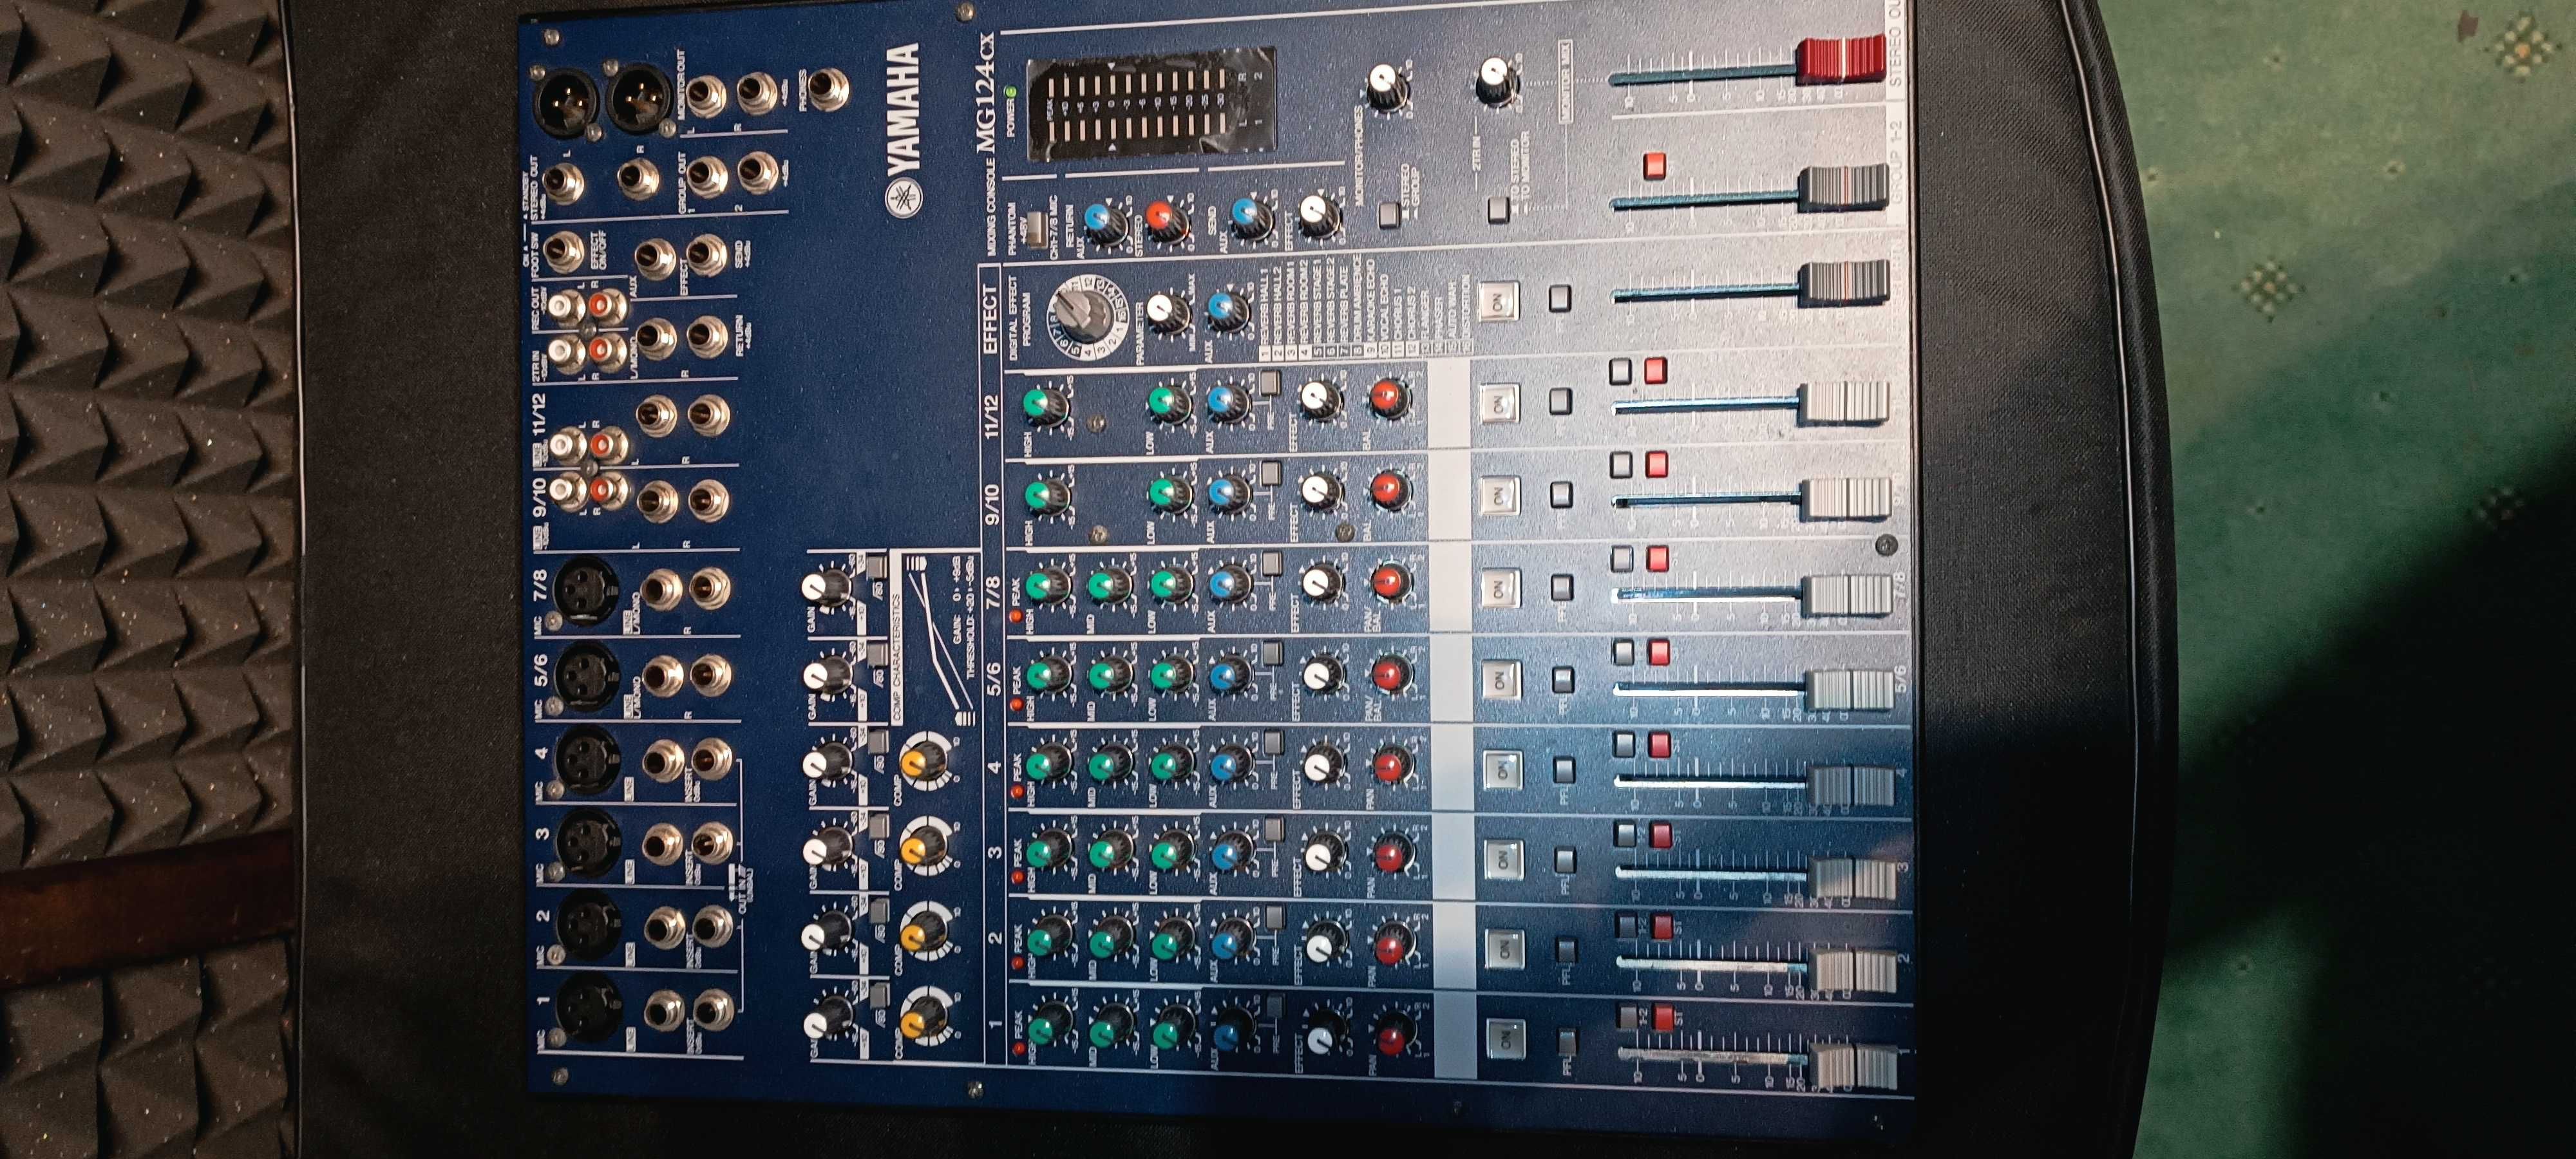This screenshot has width=2576, height=1159.
Task: Click the MIC 4 XLR input socket
Action: tap(587, 758)
